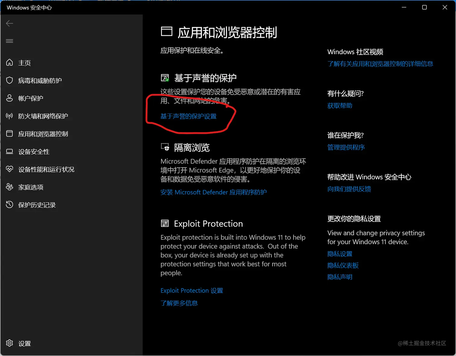Click the back arrow icon
Viewport: 456px width, 356px height.
(x=10, y=24)
